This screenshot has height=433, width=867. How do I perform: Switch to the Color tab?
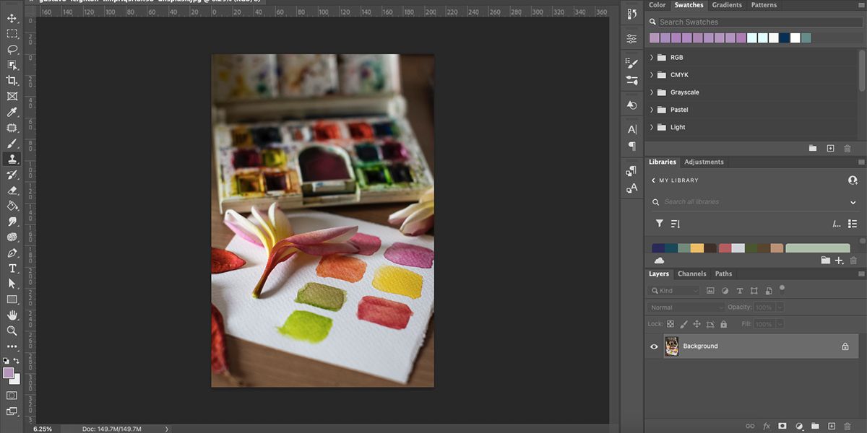click(657, 5)
